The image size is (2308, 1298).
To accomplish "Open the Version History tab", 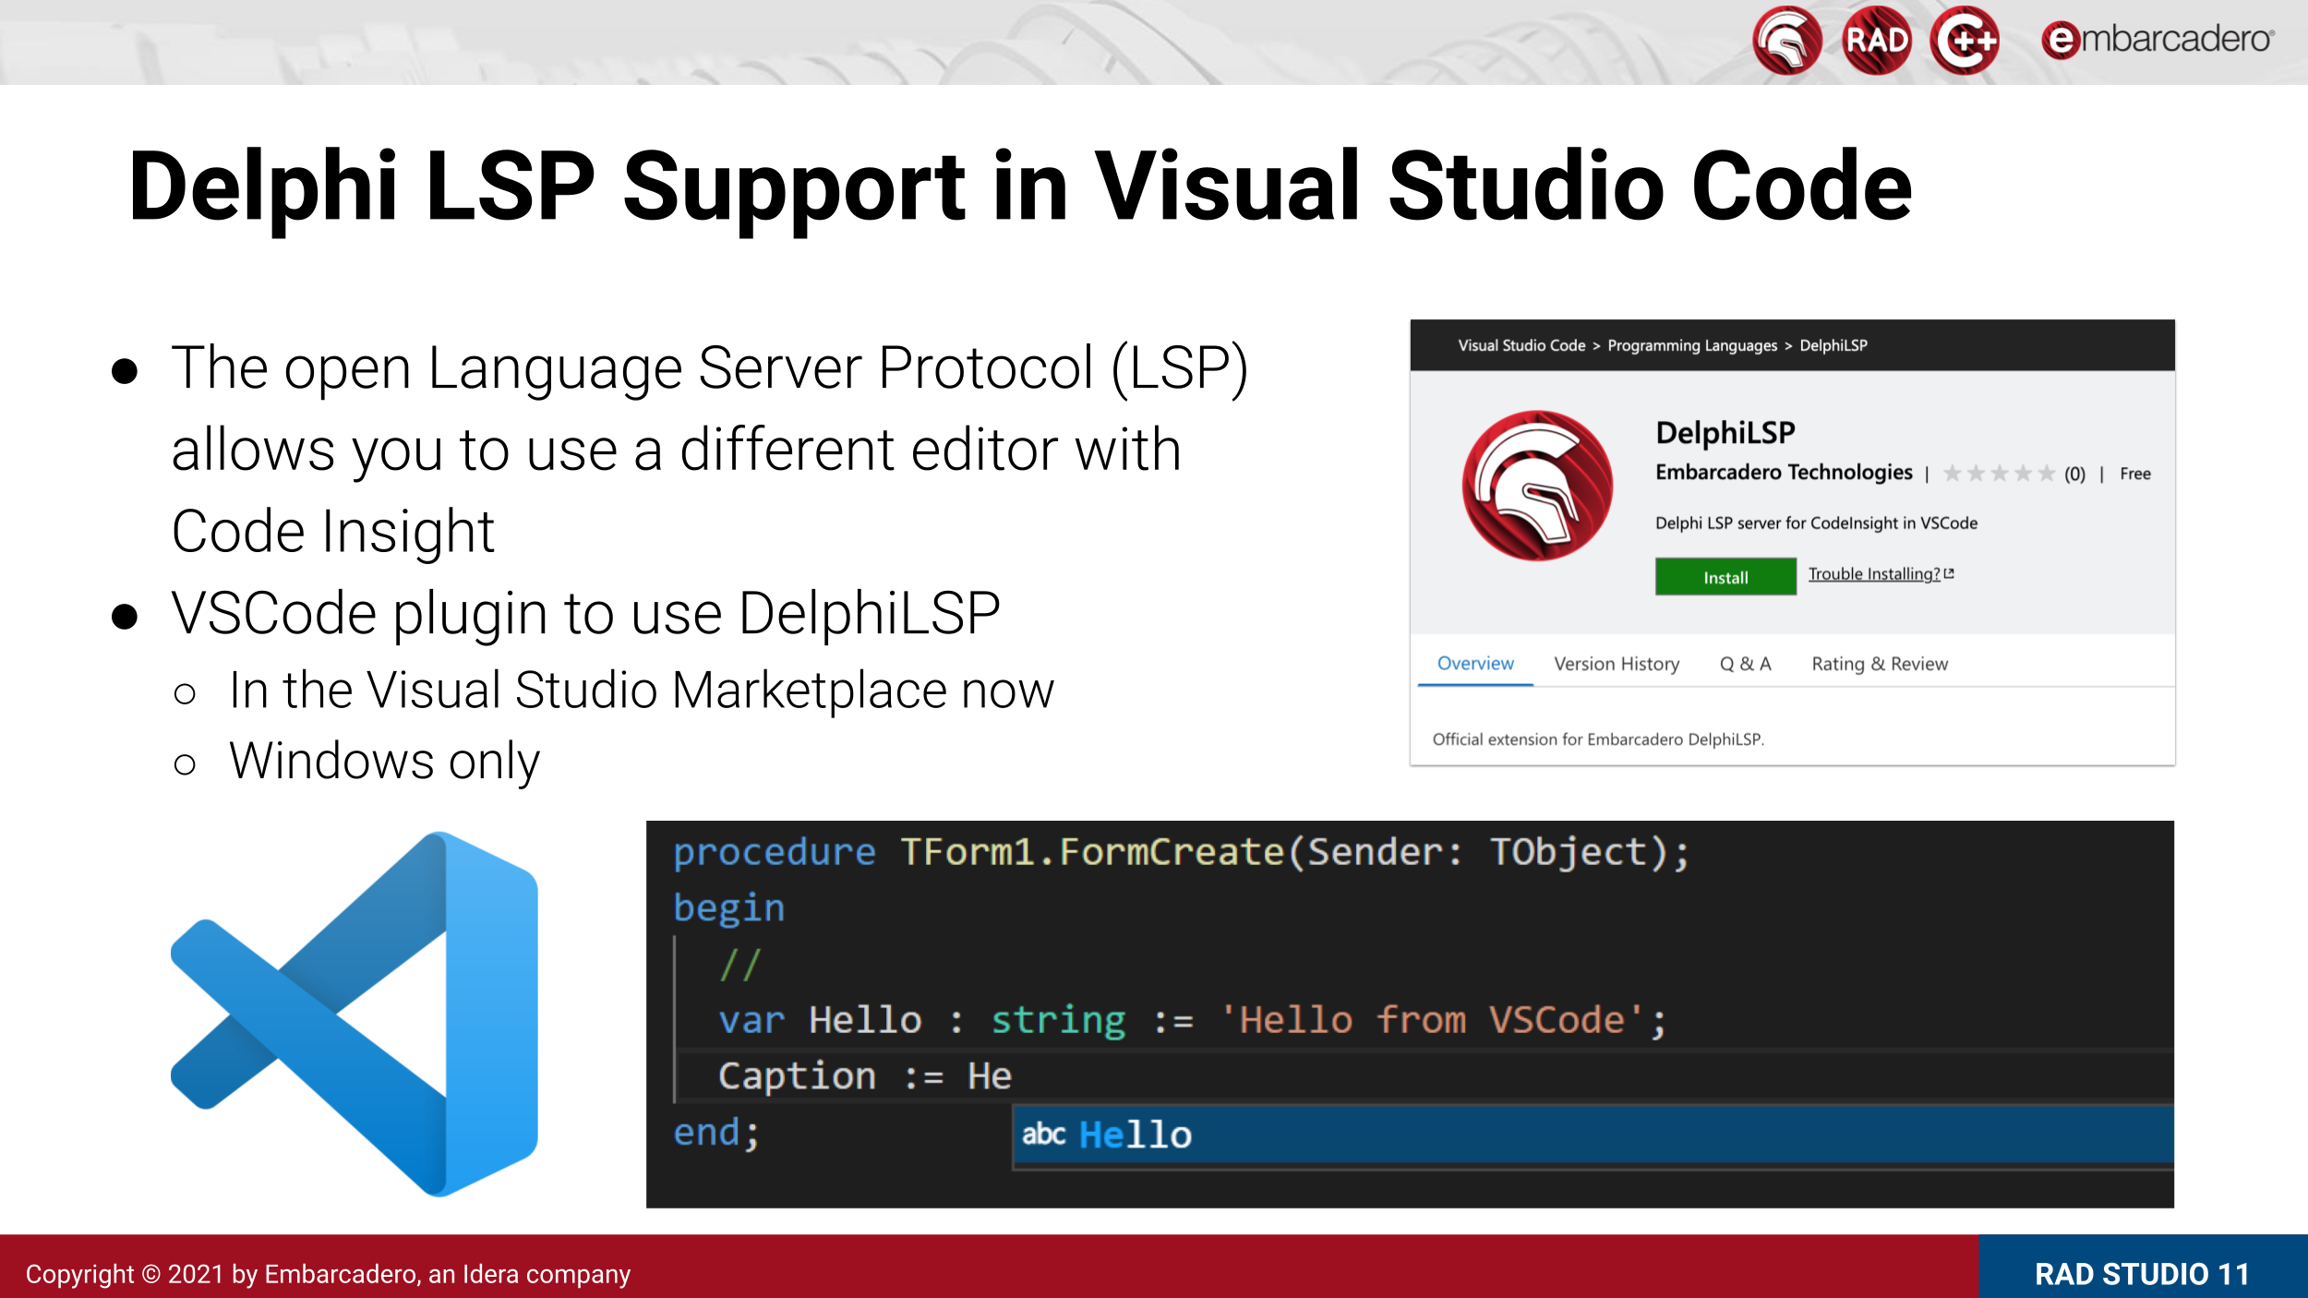I will coord(1616,664).
